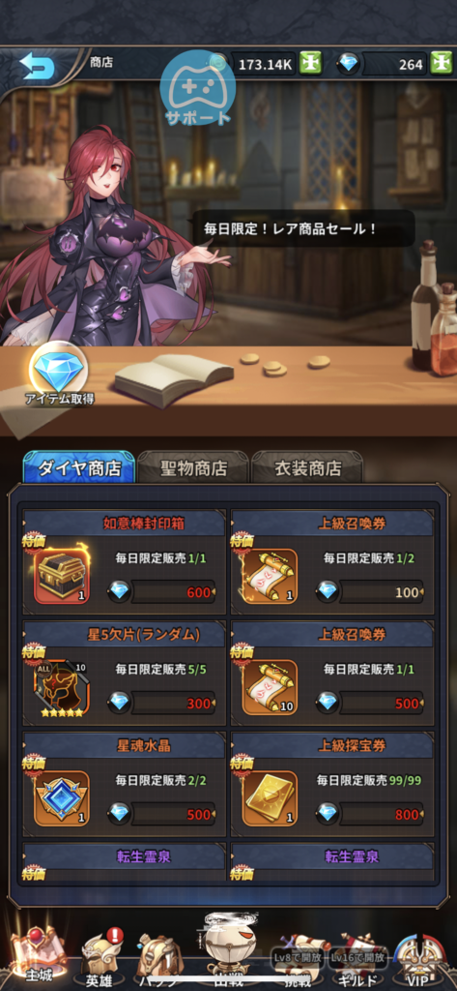This screenshot has width=457, height=991.
Task: Tap the back arrow icon
Action: click(x=37, y=66)
